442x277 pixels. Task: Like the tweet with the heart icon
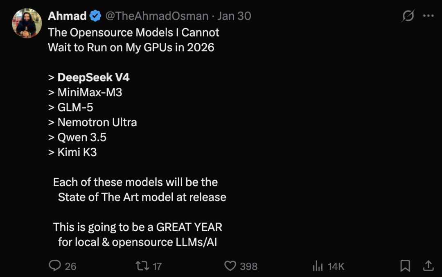(230, 266)
